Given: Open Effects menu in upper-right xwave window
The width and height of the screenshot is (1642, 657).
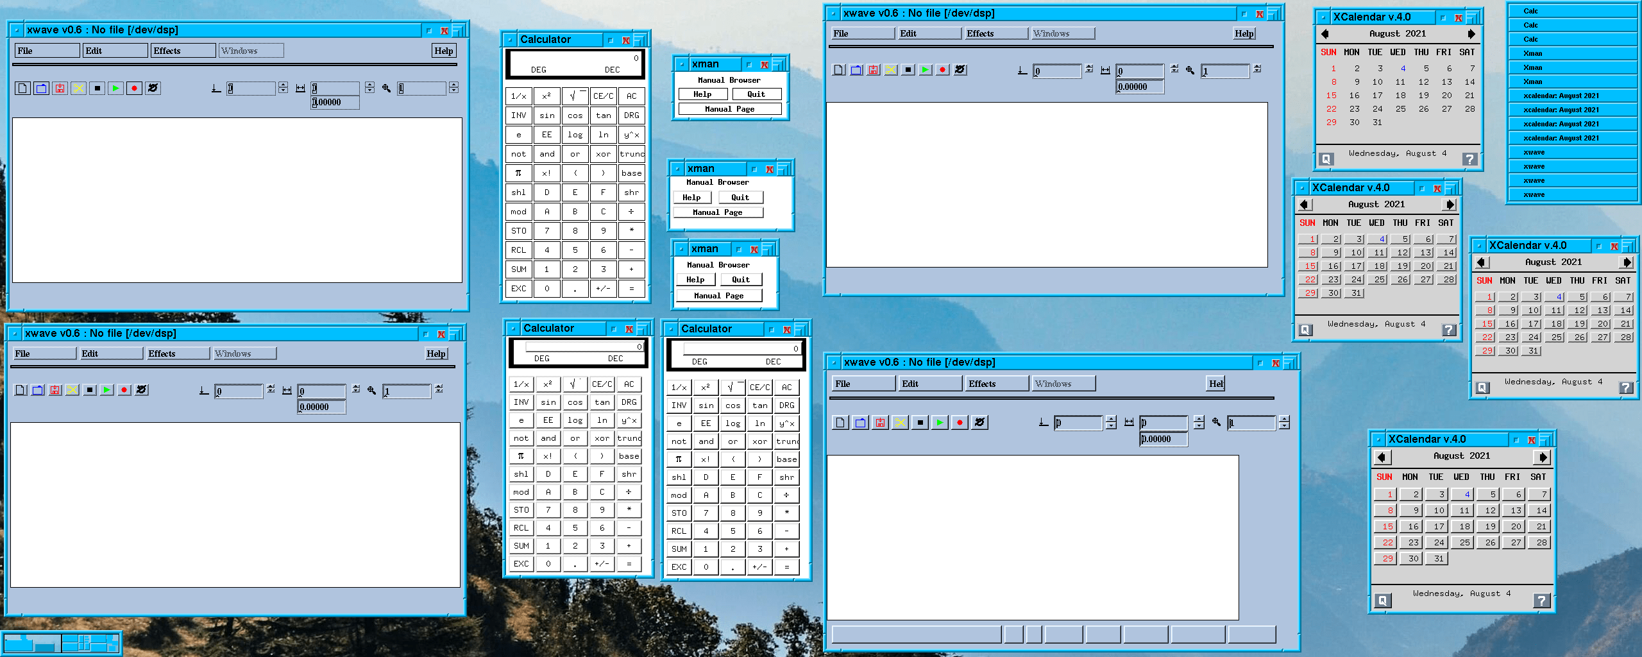Looking at the screenshot, I should click(x=997, y=34).
